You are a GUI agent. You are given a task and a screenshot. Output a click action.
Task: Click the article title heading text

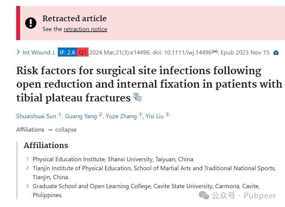tap(149, 84)
